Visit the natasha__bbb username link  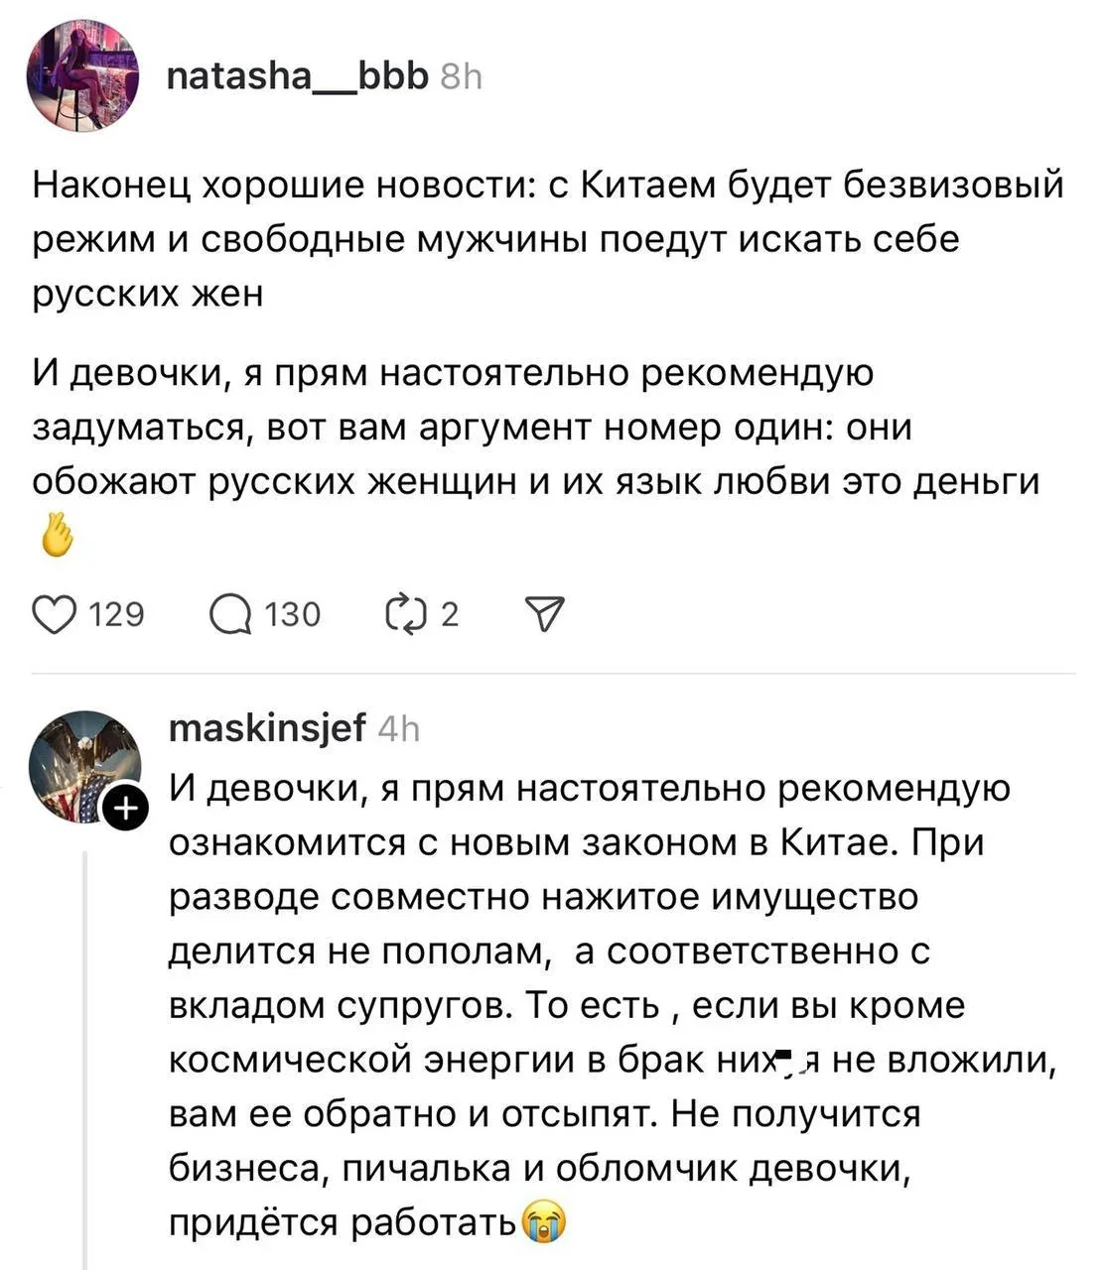coord(298,74)
